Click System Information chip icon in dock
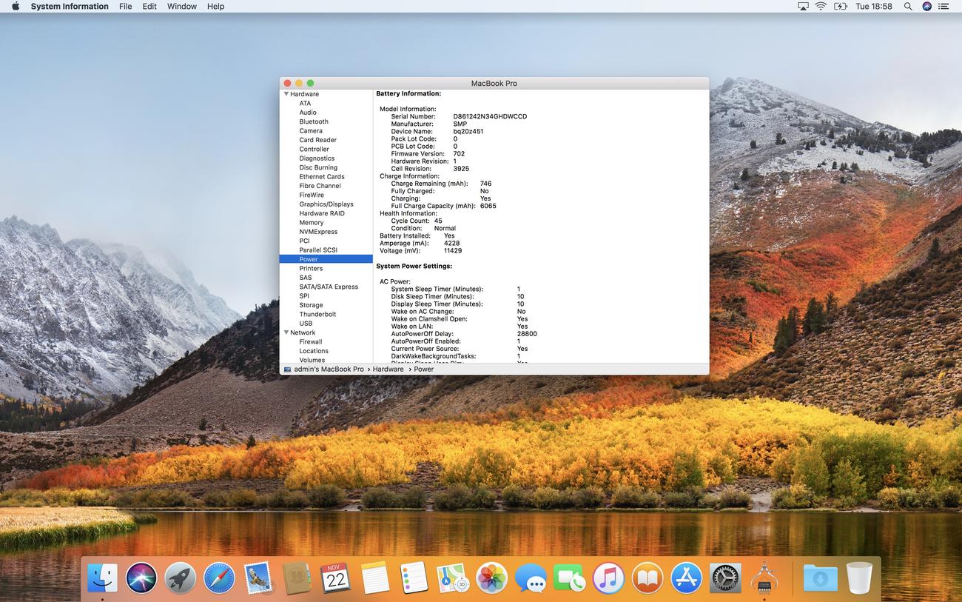The height and width of the screenshot is (602, 962). tap(764, 578)
